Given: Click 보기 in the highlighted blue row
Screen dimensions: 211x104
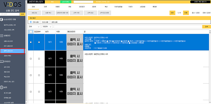Looking at the screenshot, I should pos(50,42).
